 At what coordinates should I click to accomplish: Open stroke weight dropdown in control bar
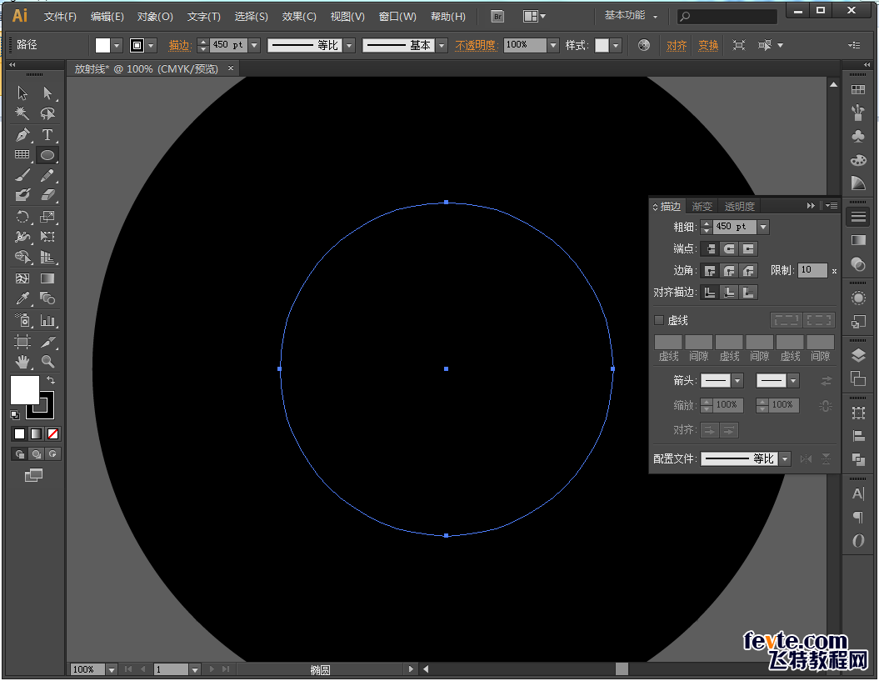coord(254,46)
